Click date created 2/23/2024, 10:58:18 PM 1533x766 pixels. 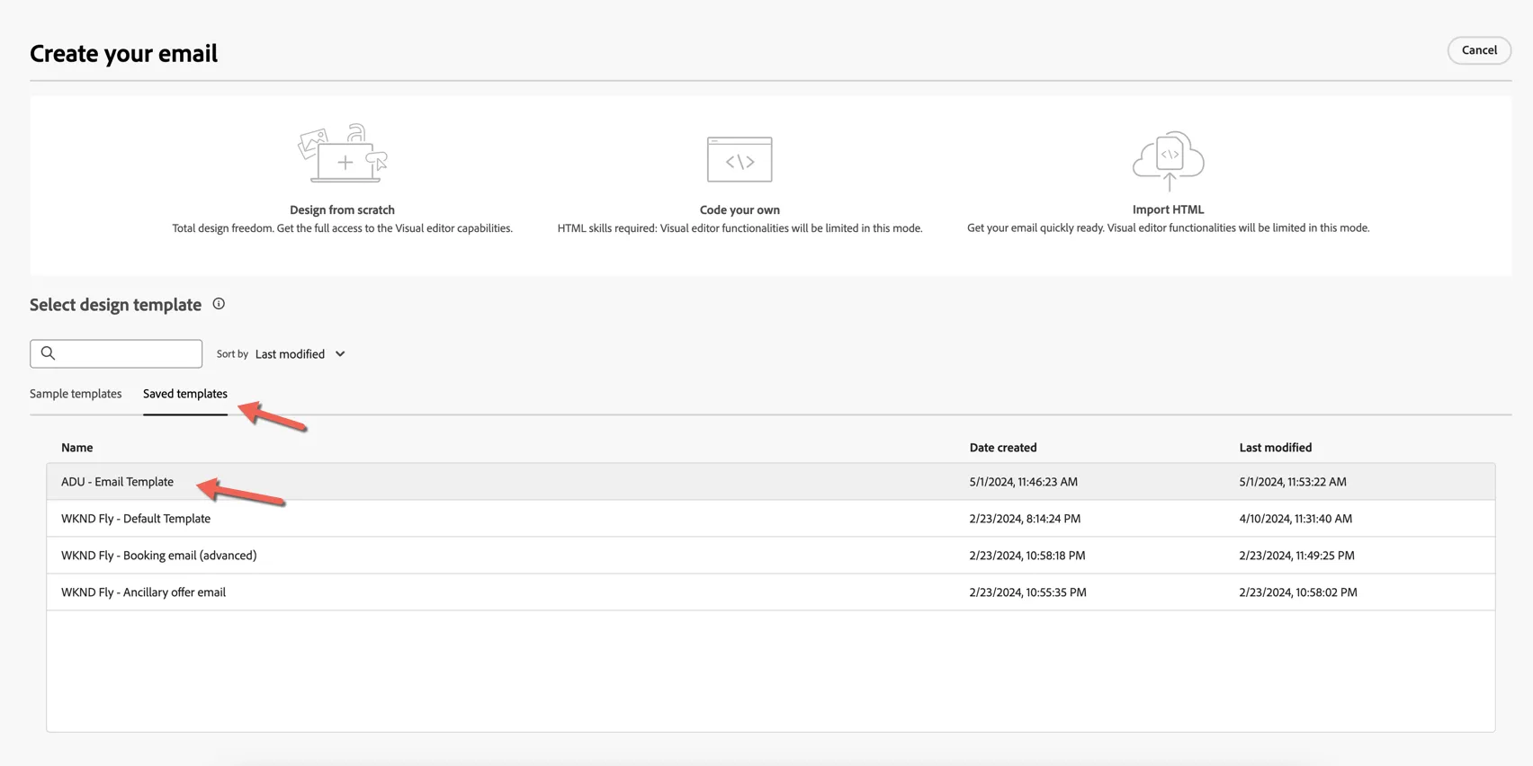coord(1027,556)
